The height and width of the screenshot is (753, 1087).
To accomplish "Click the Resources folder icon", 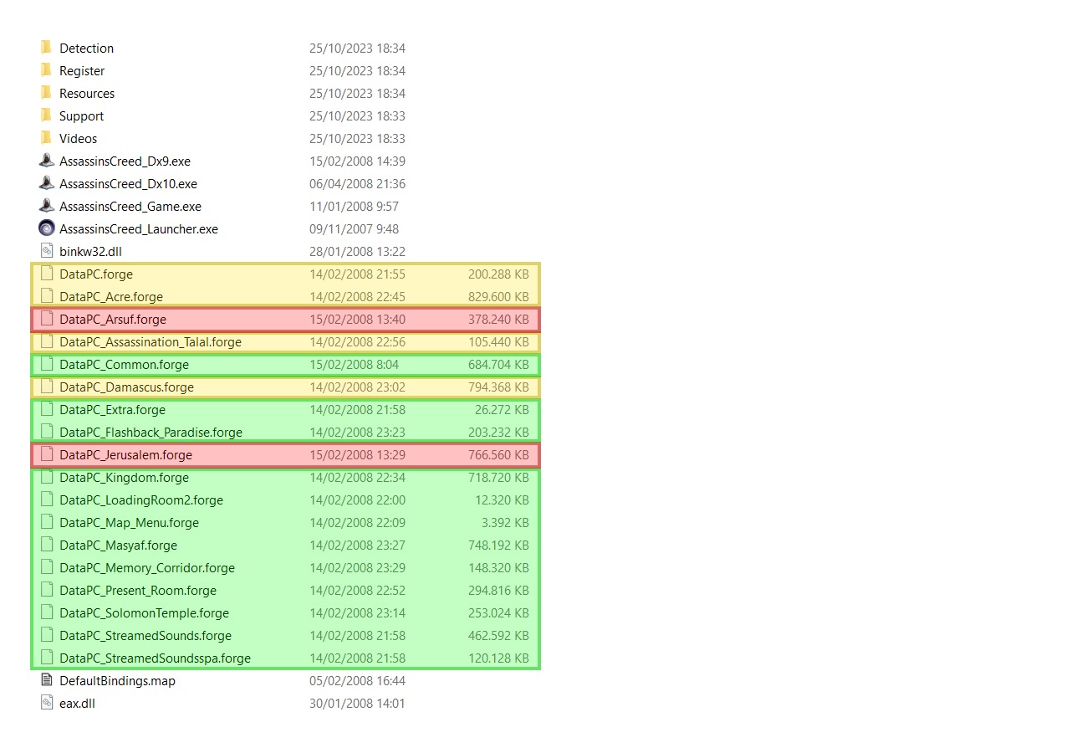I will coord(46,93).
